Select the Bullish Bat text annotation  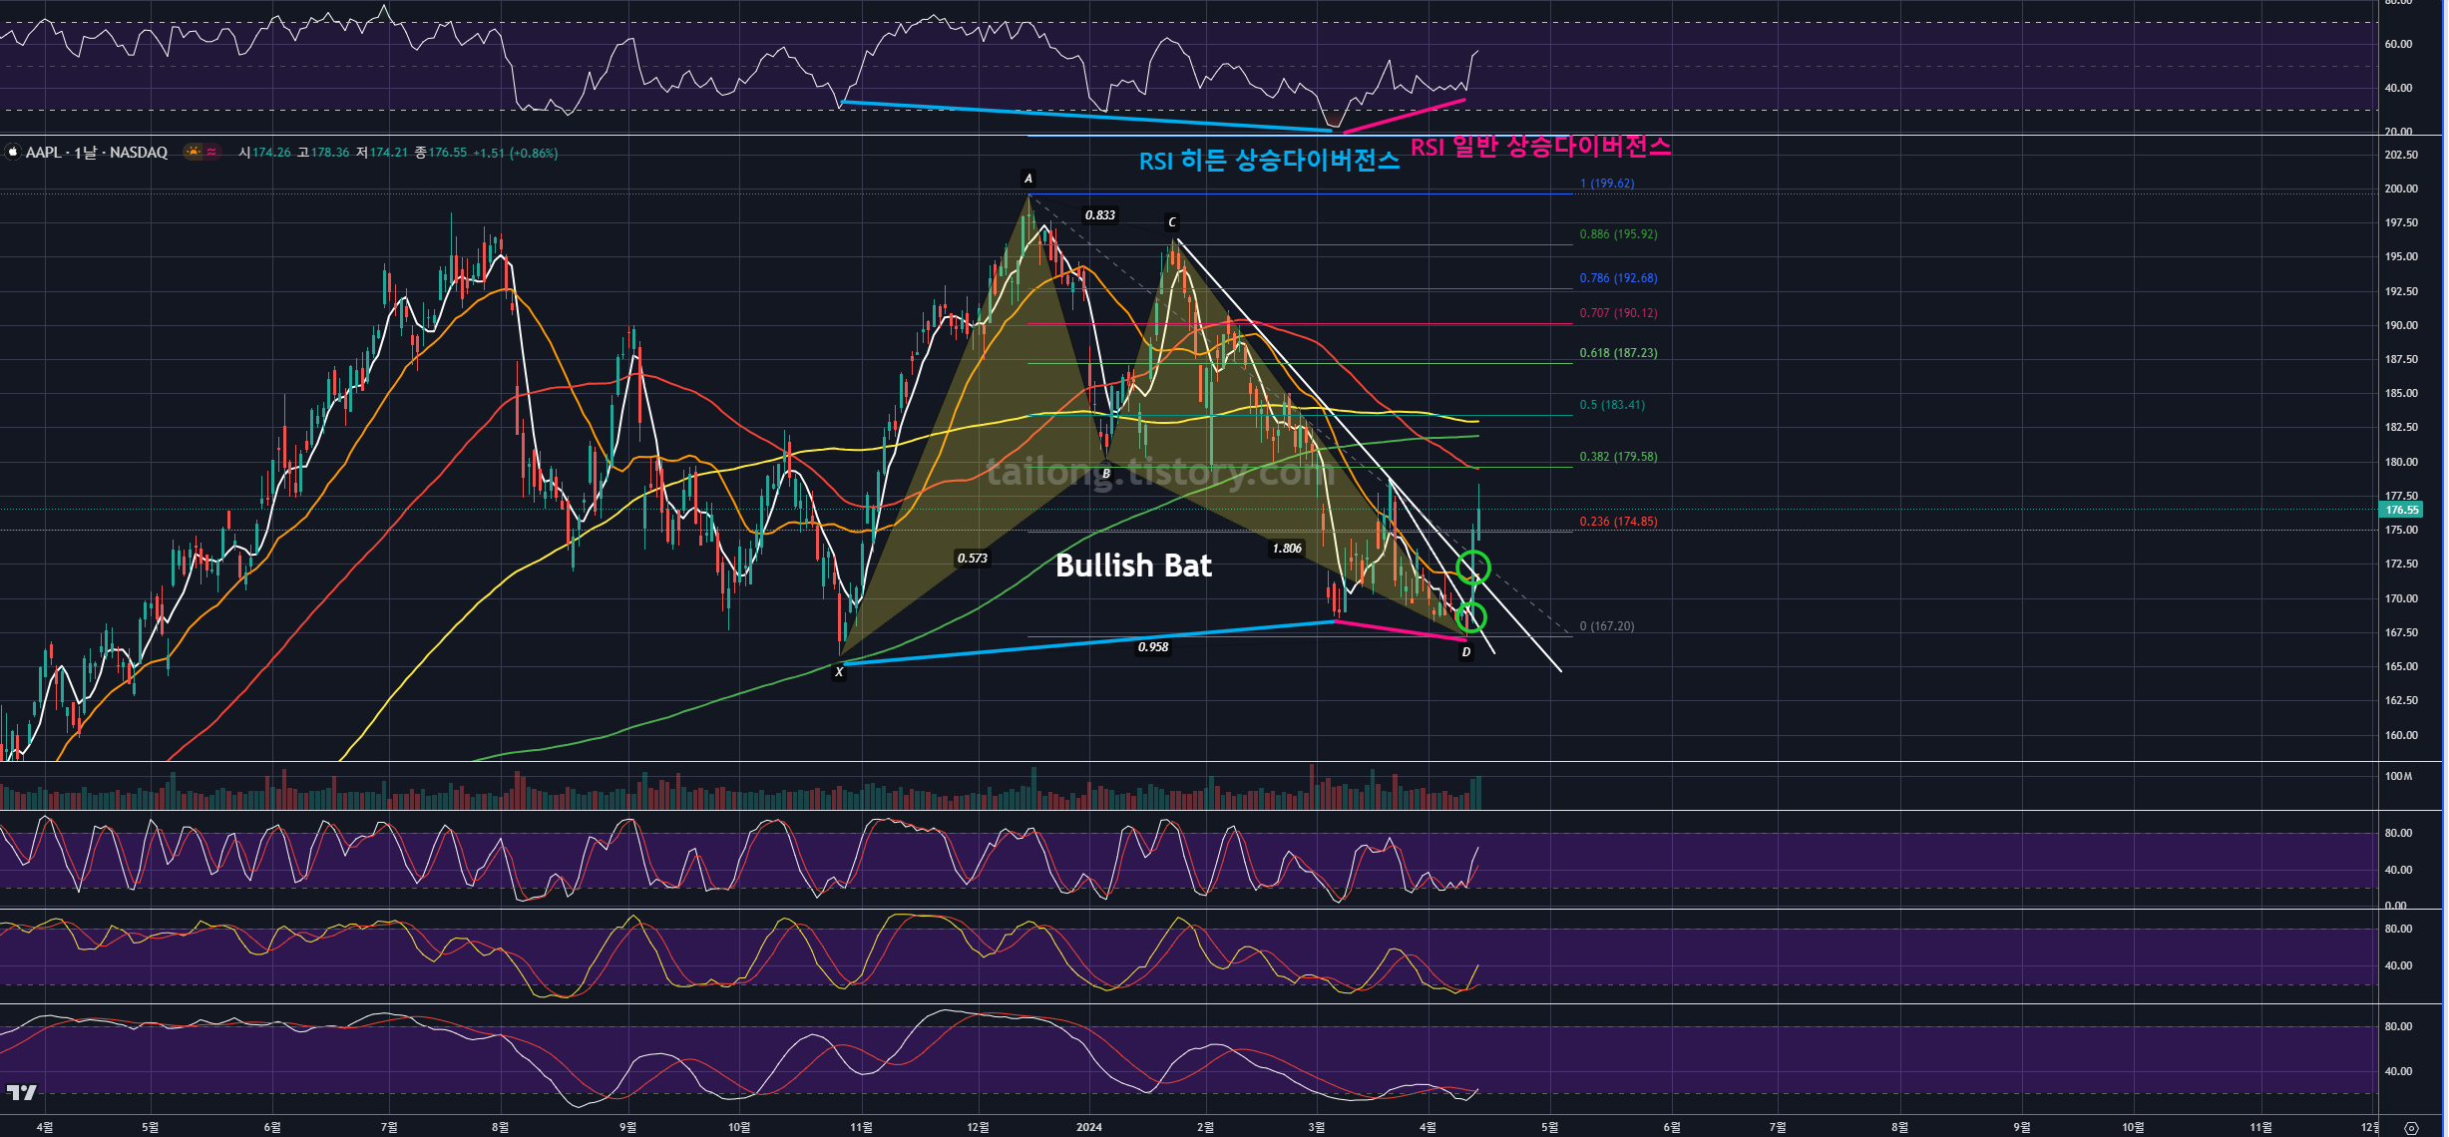pyautogui.click(x=1133, y=566)
